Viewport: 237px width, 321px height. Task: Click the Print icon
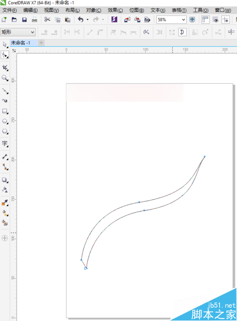coord(35,20)
